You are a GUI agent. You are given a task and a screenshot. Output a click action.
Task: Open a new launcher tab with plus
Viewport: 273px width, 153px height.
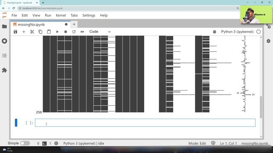(x=74, y=25)
